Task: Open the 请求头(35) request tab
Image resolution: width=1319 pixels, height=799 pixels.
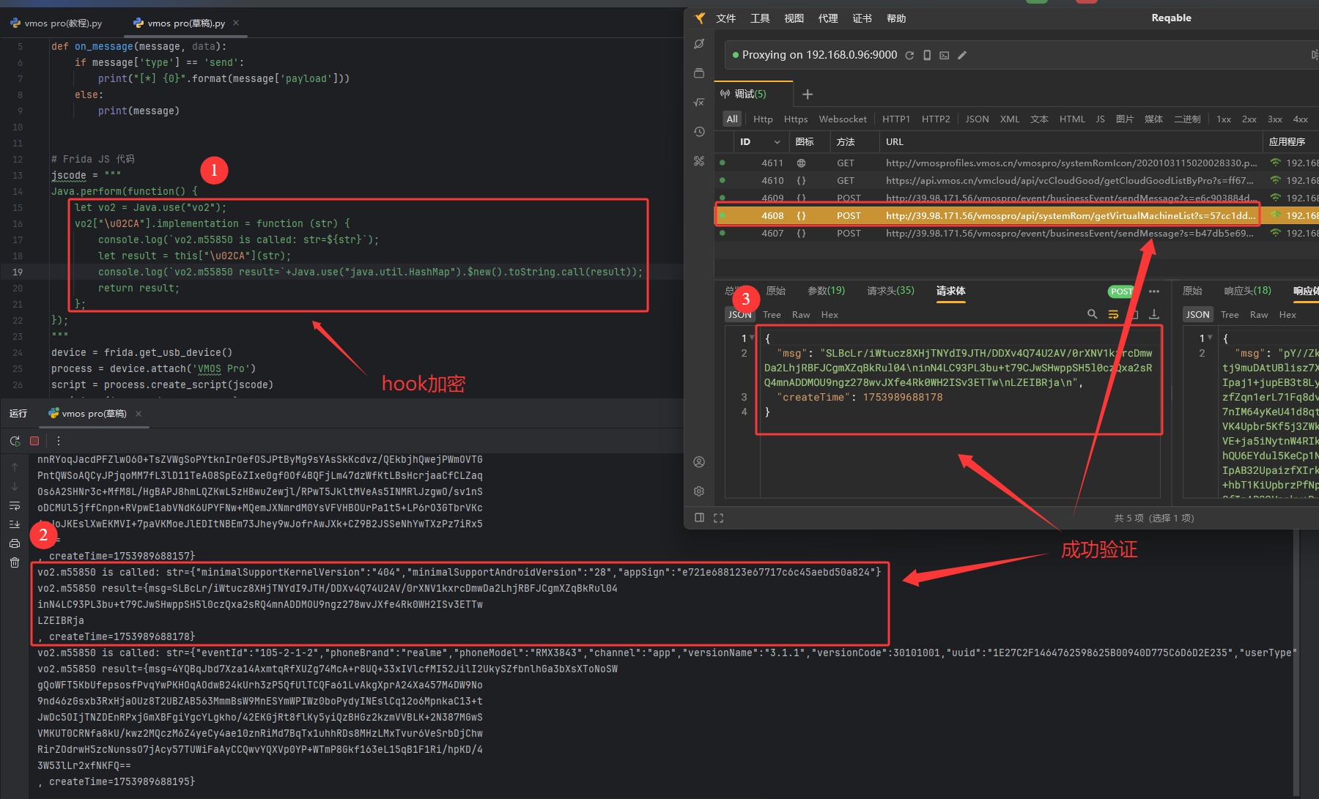Action: pyautogui.click(x=890, y=291)
